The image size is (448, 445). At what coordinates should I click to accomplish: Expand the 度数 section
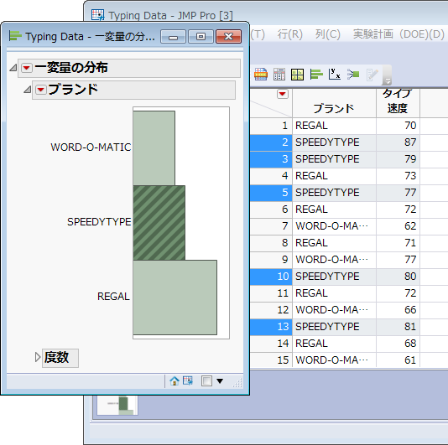coord(38,357)
